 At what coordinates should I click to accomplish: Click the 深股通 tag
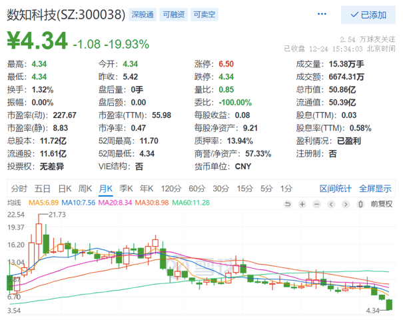[x=140, y=14]
